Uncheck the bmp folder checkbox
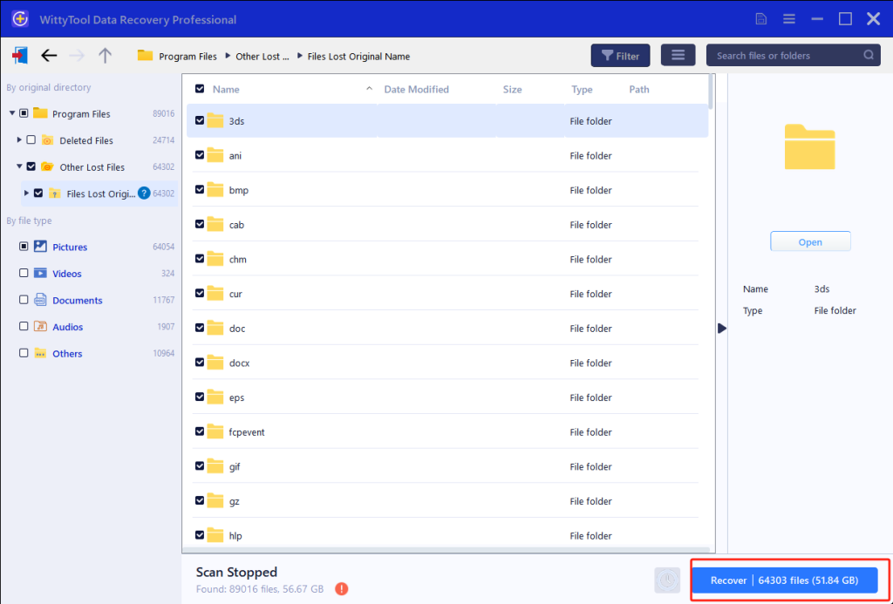 pos(200,190)
